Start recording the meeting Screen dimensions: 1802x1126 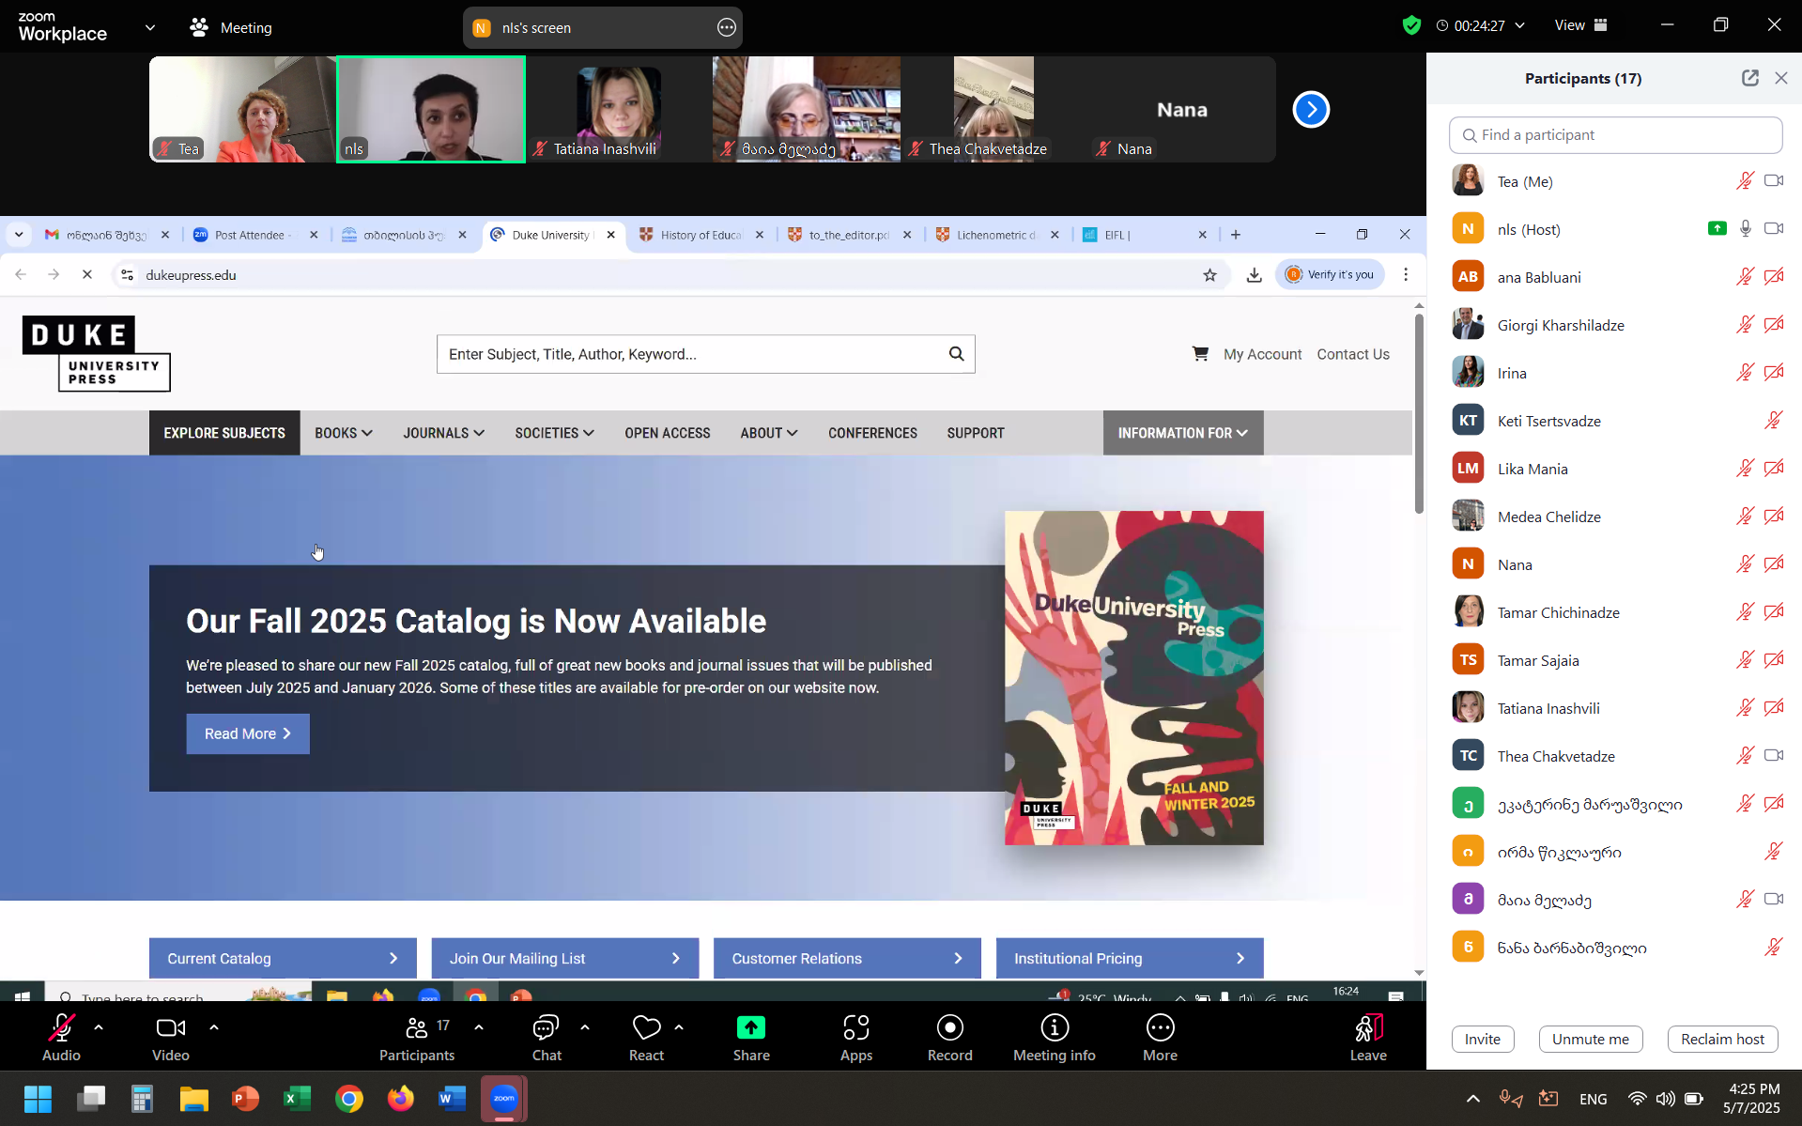(x=949, y=1038)
